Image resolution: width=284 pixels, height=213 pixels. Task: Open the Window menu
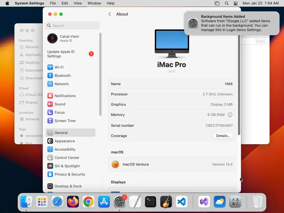94,3
